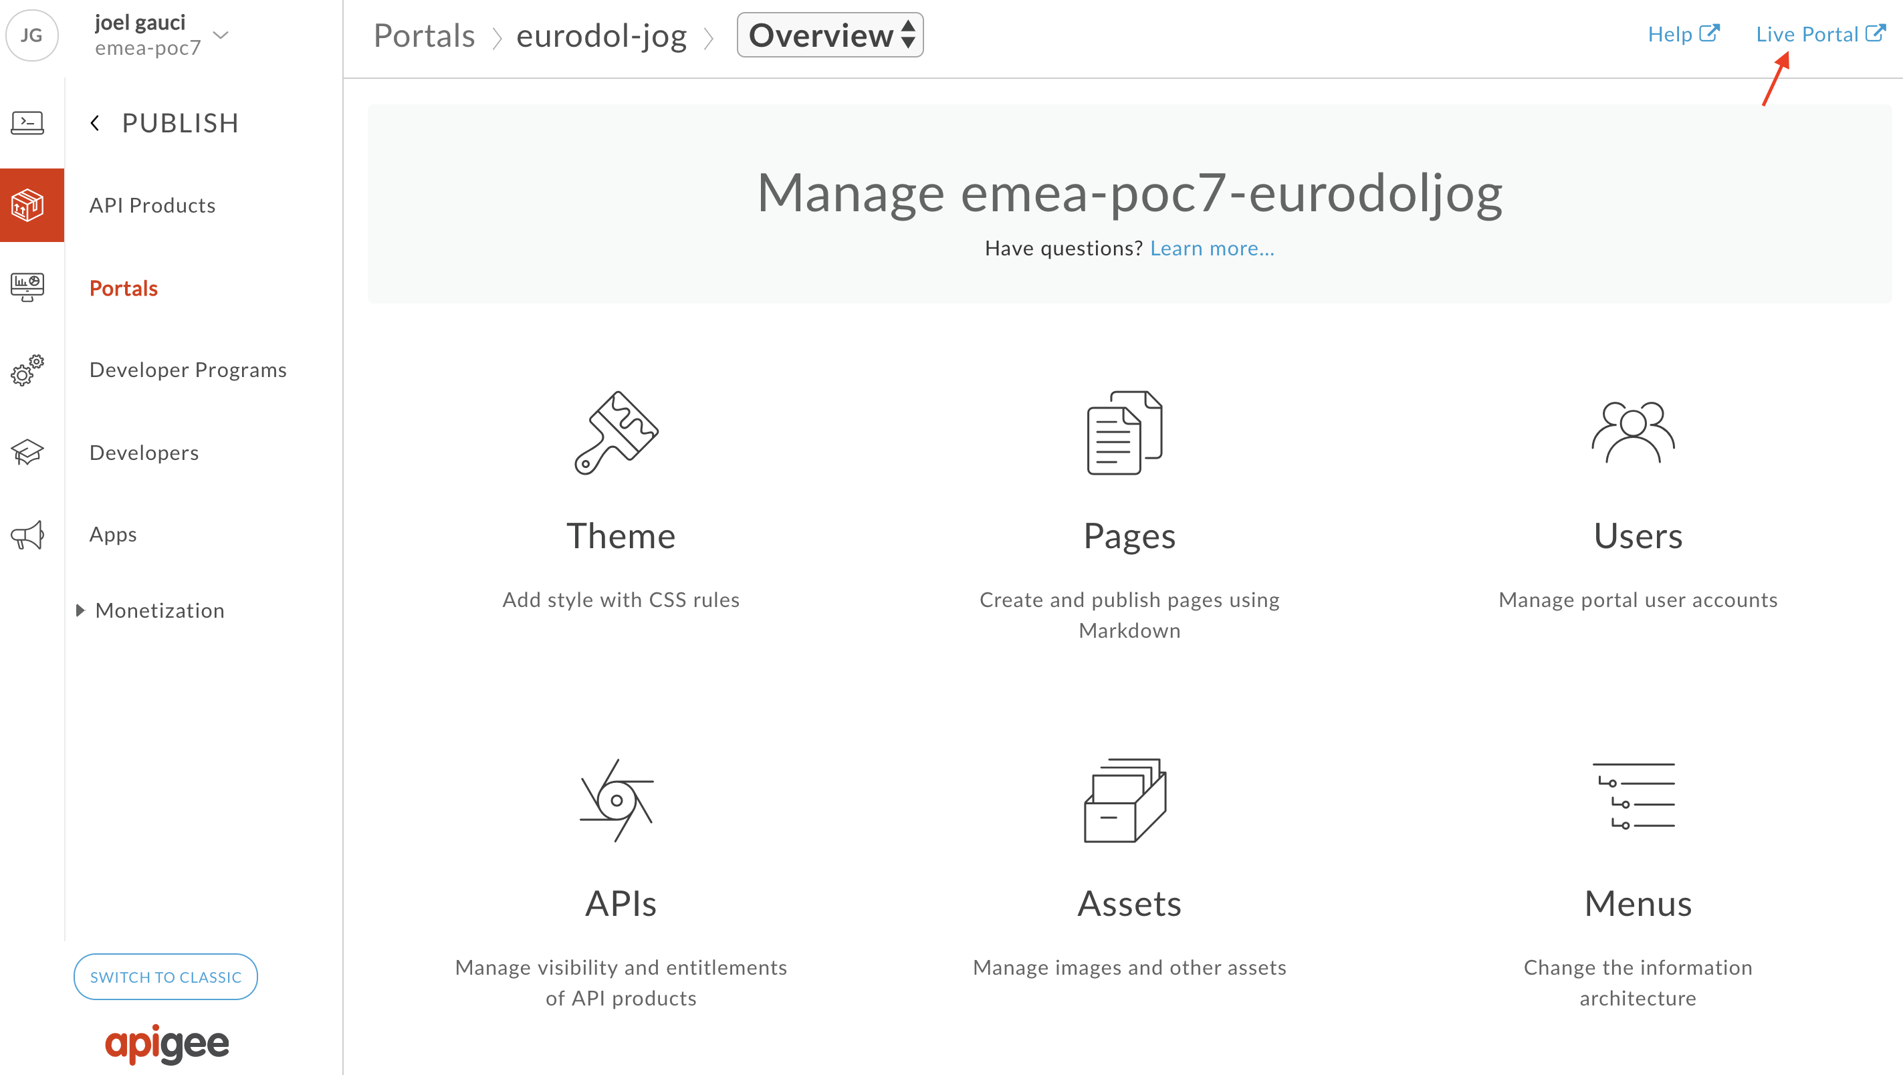The image size is (1903, 1075).
Task: Click the Learn more... link
Action: click(1212, 248)
